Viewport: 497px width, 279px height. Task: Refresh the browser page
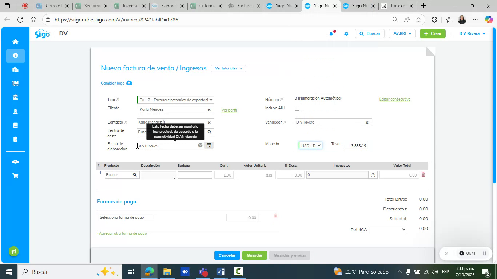tap(20, 20)
